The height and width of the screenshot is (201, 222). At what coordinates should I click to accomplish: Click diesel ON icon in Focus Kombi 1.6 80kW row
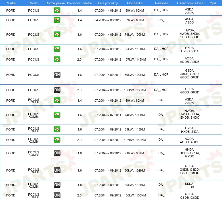click(x=57, y=170)
